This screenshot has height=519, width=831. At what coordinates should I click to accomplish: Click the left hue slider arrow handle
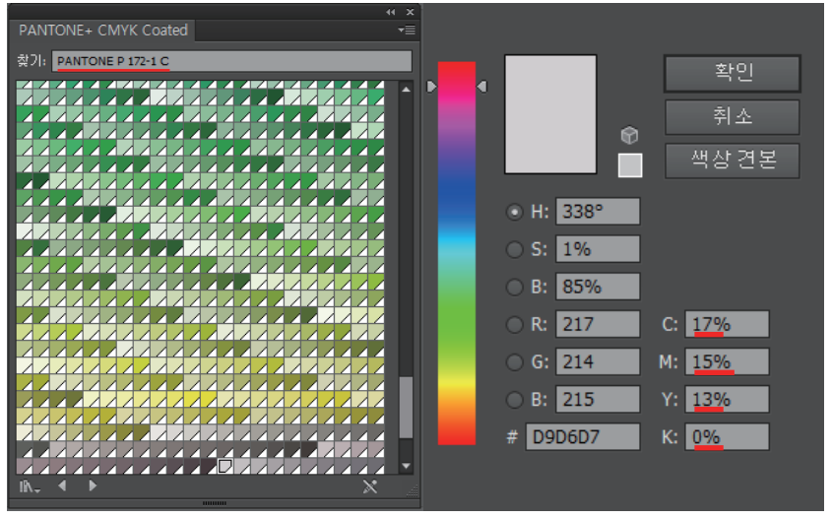431,86
